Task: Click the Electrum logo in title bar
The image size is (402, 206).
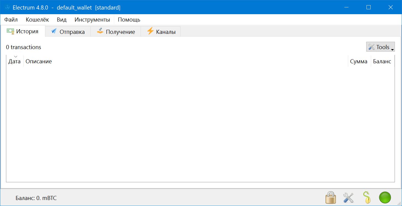Action: click(8, 7)
